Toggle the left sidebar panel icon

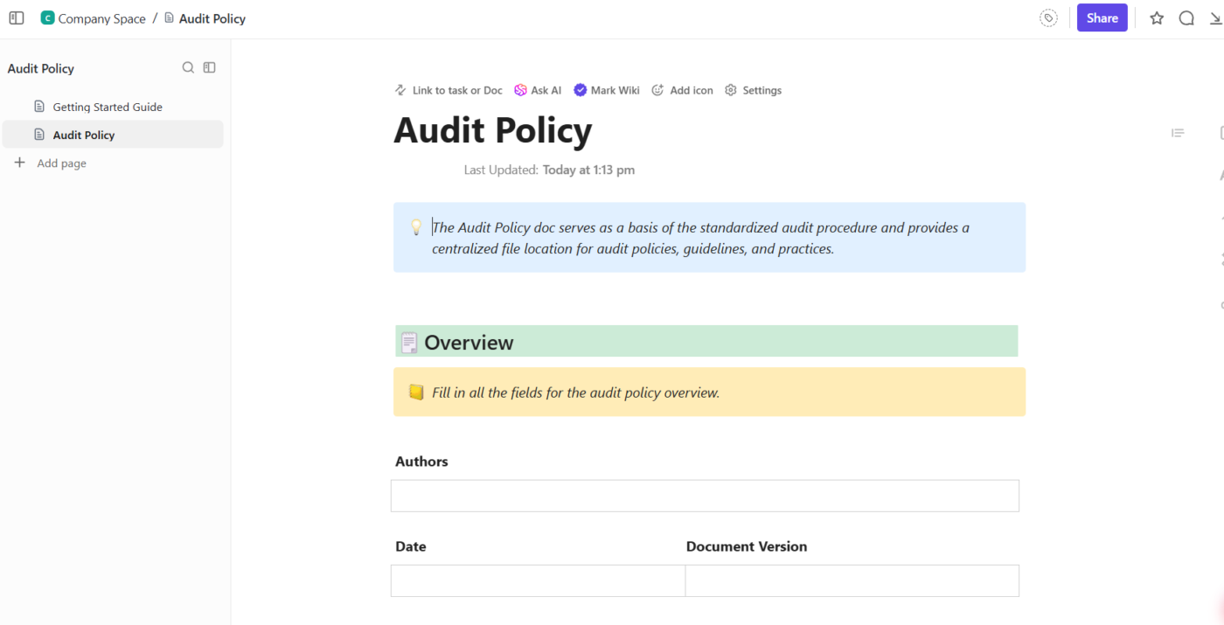[17, 17]
